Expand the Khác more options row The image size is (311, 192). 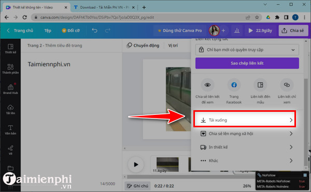point(247,160)
